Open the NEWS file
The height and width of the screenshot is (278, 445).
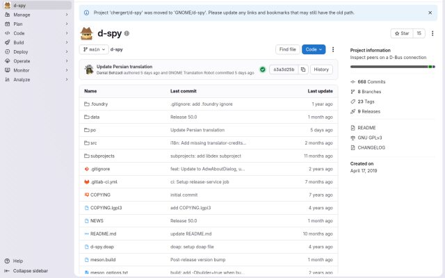point(97,221)
